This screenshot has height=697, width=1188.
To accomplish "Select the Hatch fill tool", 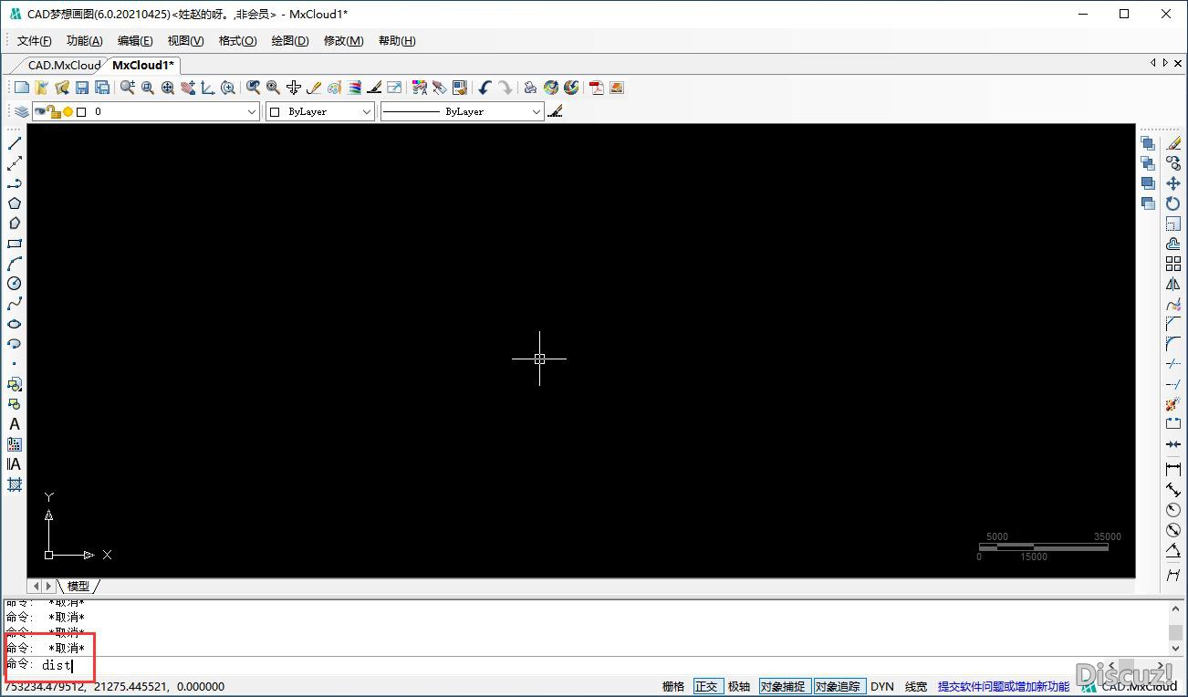I will [15, 484].
